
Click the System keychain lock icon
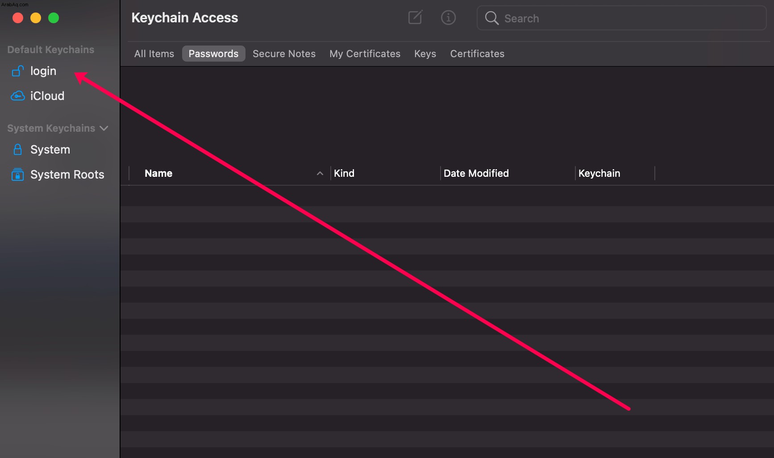17,150
